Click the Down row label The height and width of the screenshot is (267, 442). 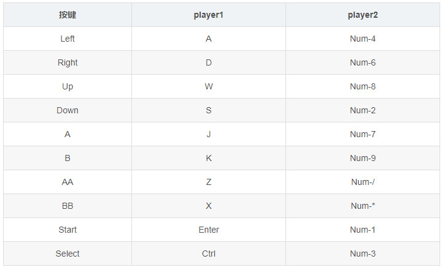(68, 110)
